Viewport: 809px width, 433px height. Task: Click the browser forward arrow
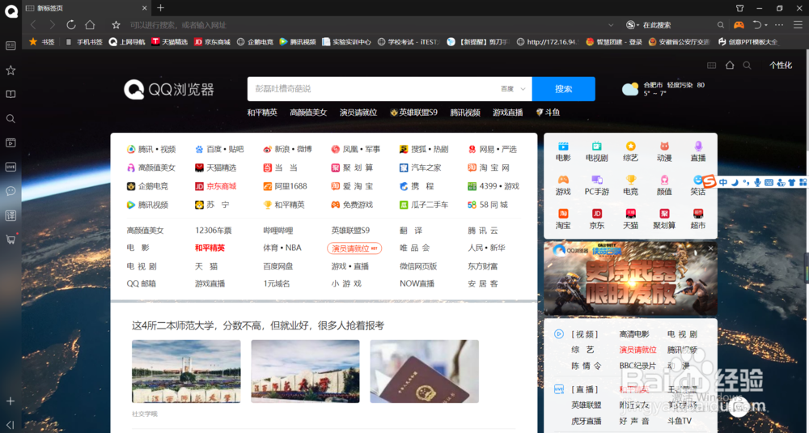[52, 25]
